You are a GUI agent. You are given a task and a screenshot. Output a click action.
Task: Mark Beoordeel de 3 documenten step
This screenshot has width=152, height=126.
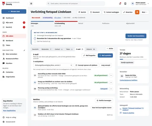pos(35,38)
